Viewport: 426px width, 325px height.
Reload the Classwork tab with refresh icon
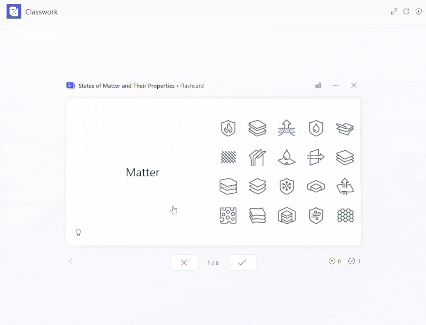coord(406,12)
